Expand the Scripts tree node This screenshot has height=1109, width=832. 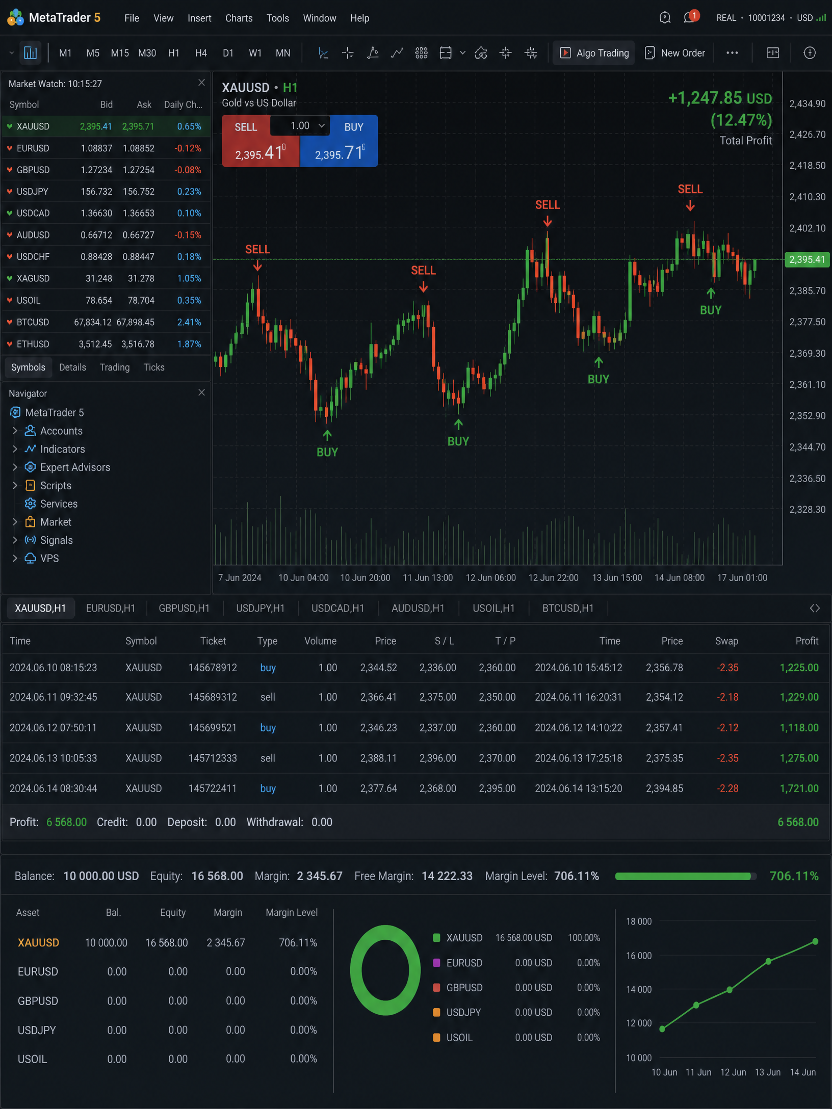click(x=15, y=486)
